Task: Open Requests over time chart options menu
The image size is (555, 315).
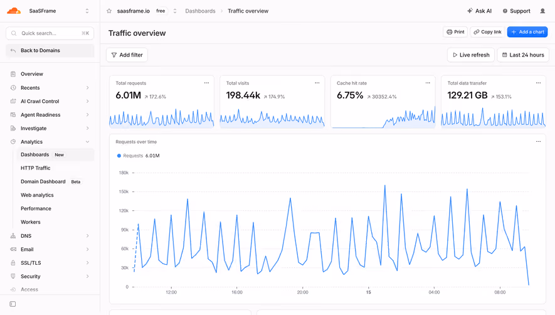Action: 538,141
